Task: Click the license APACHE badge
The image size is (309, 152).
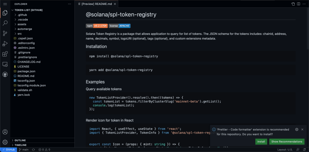Action: 120,26
